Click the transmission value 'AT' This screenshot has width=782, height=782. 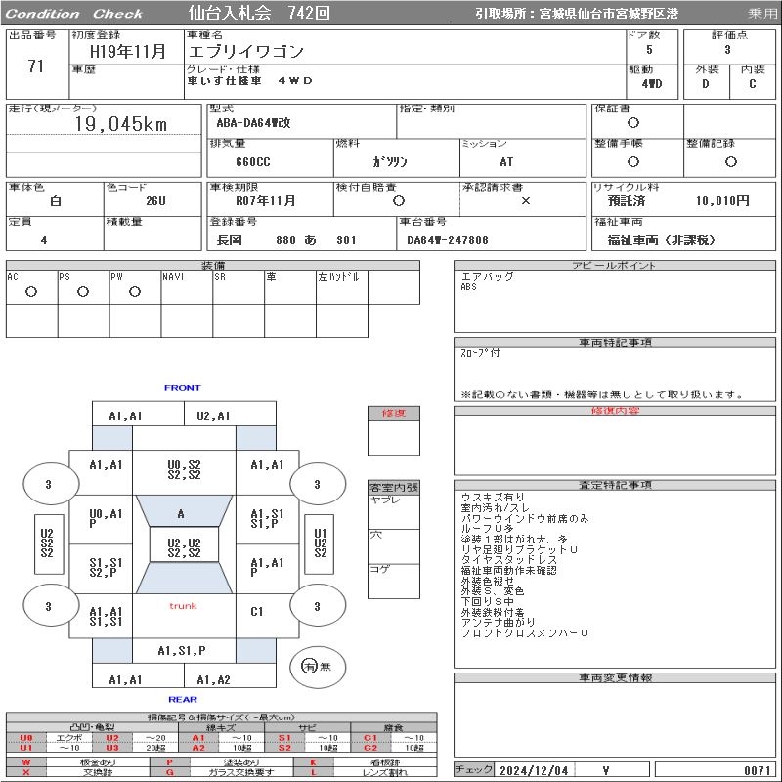pos(506,162)
